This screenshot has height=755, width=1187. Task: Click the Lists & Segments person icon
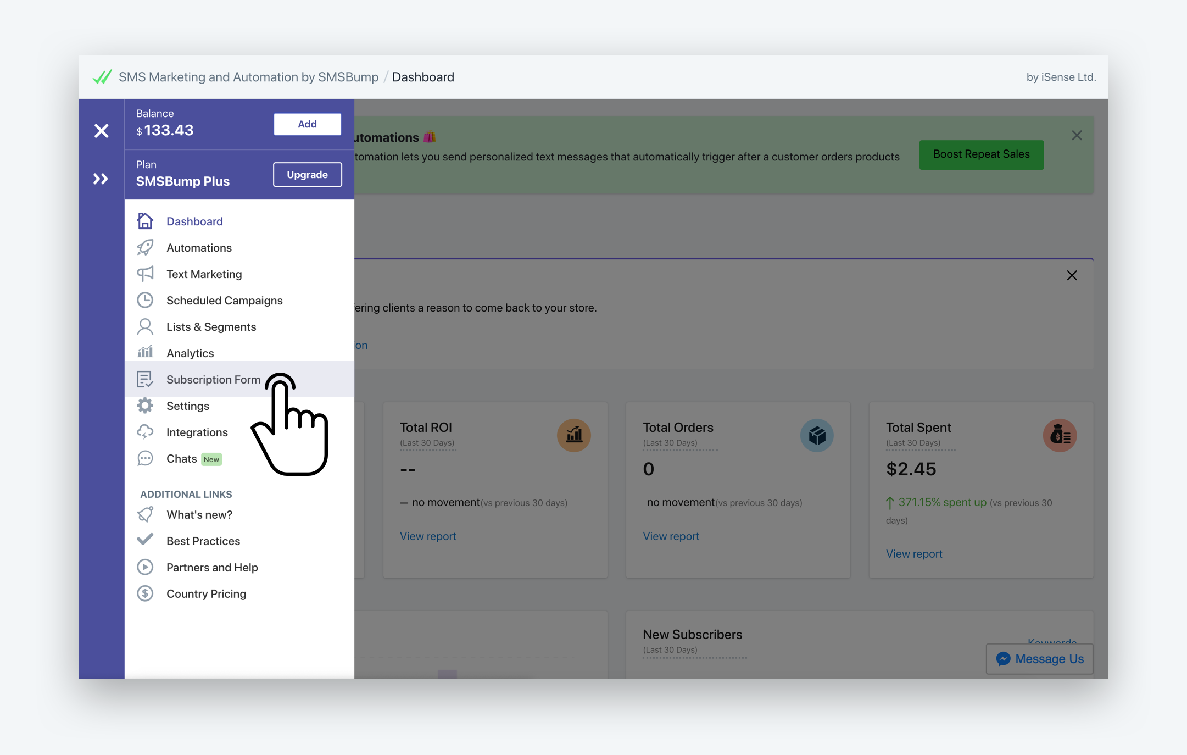click(x=145, y=326)
